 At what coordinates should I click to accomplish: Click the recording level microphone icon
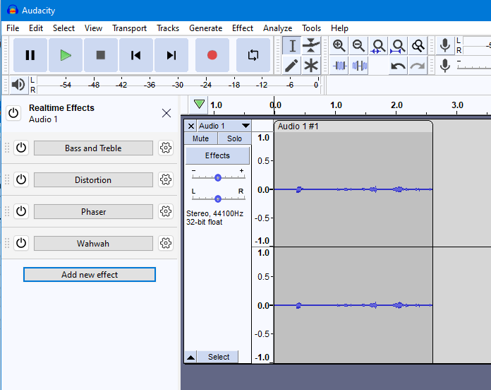tap(445, 66)
